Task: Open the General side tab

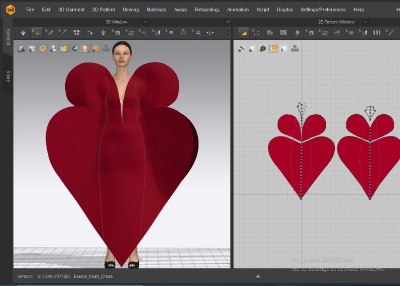Action: (8, 37)
